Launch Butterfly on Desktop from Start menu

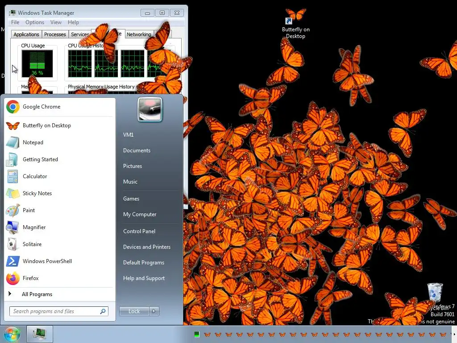[x=59, y=125]
